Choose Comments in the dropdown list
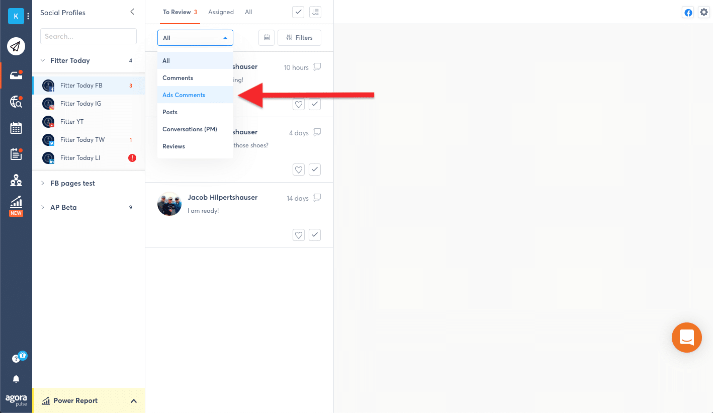Image resolution: width=713 pixels, height=413 pixels. (195, 78)
